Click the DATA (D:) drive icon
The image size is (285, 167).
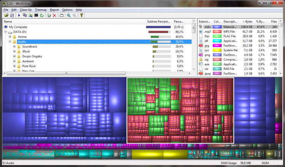10,32
